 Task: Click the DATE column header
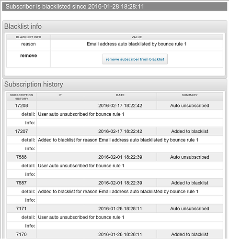pos(120,95)
